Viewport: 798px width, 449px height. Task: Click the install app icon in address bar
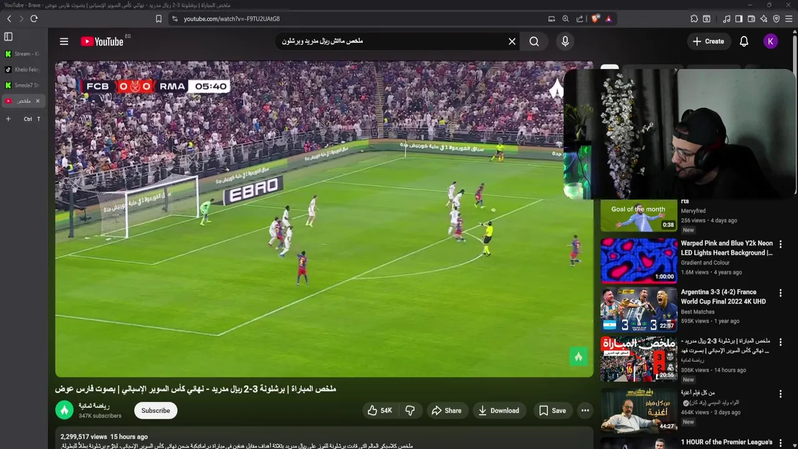point(551,19)
